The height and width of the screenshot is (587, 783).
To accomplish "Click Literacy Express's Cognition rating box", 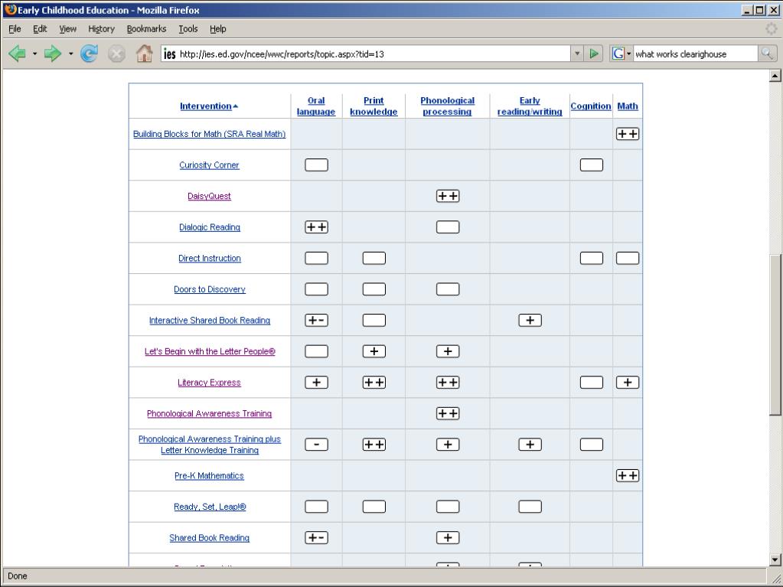I will 591,383.
